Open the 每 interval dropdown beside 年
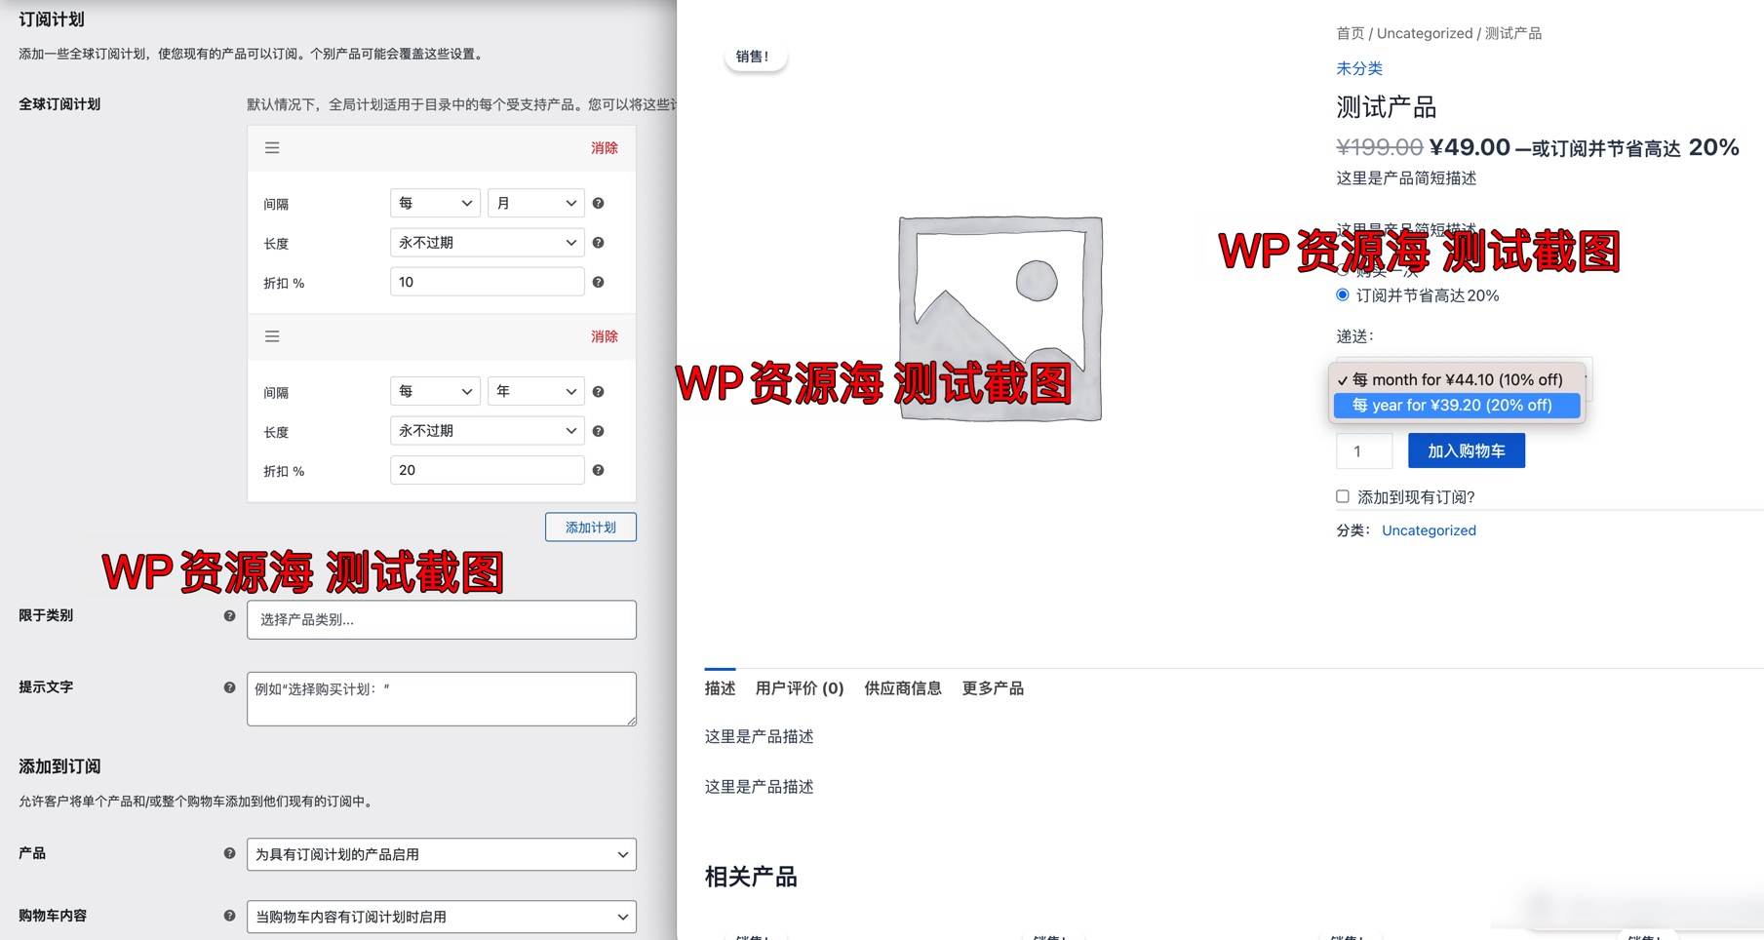The height and width of the screenshot is (940, 1764). [x=435, y=391]
